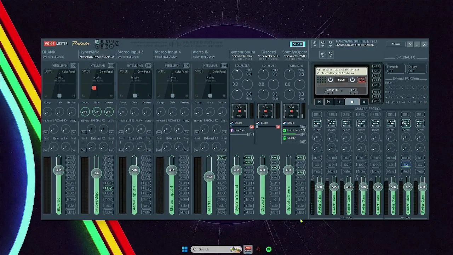Open A2 hardware out device dropdown
Viewport: 453px width, 255px height.
click(322, 44)
